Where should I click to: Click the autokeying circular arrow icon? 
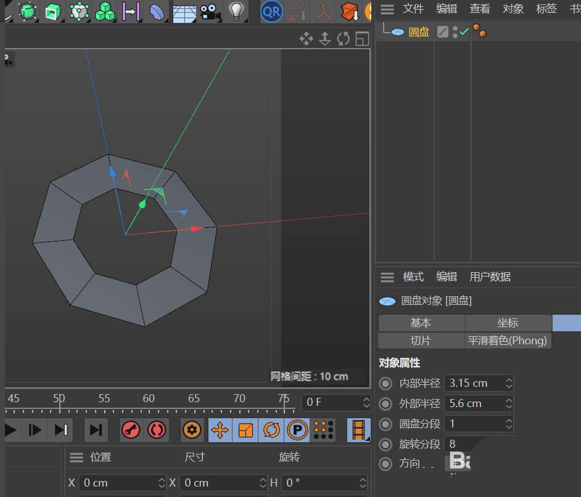[x=156, y=430]
